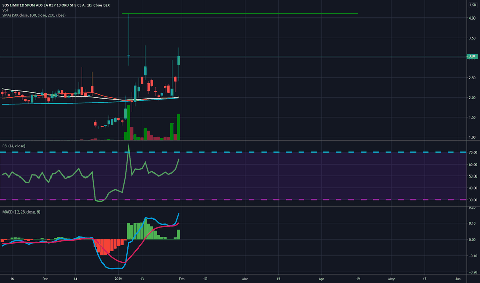The image size is (480, 283).
Task: Click the tallest green volume bar in January
Action: pyautogui.click(x=129, y=123)
